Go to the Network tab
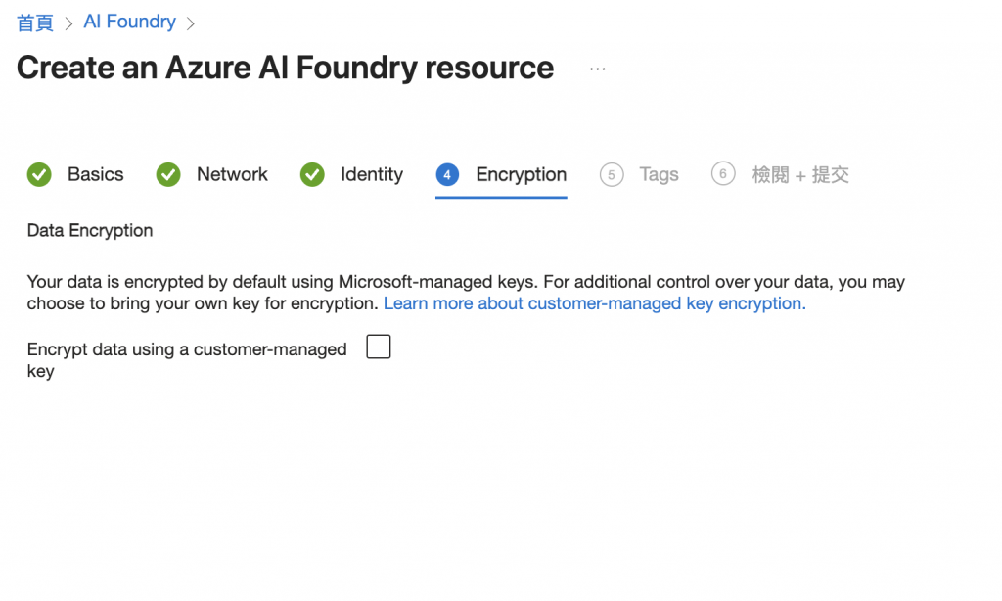This screenshot has height=601, width=1002. [232, 175]
